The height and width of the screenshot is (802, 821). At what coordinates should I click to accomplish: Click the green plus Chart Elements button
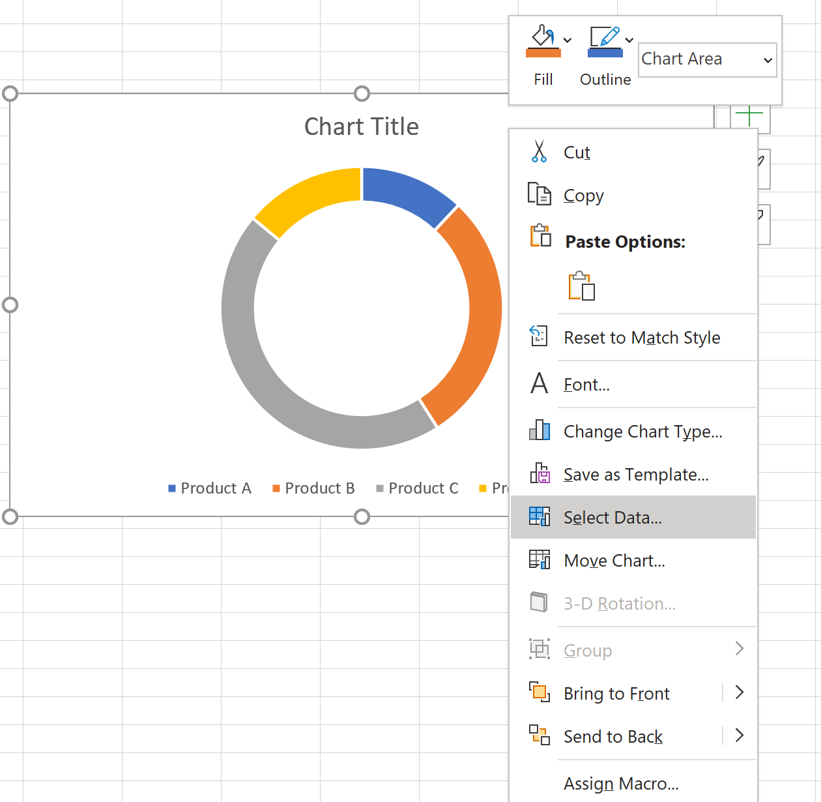pyautogui.click(x=750, y=117)
